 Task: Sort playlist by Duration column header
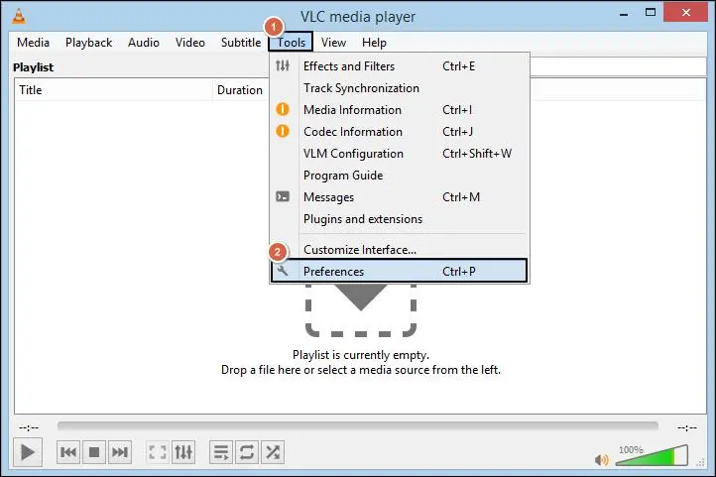(241, 90)
